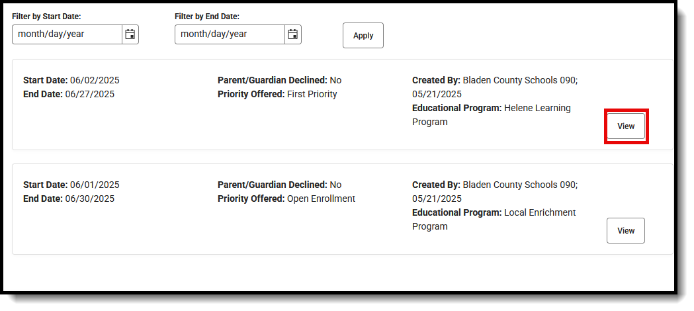
Task: Select the Filter by End Date label
Action: click(207, 16)
